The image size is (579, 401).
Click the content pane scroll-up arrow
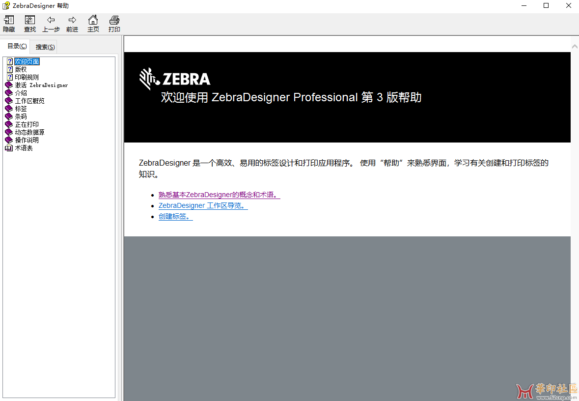(x=575, y=47)
